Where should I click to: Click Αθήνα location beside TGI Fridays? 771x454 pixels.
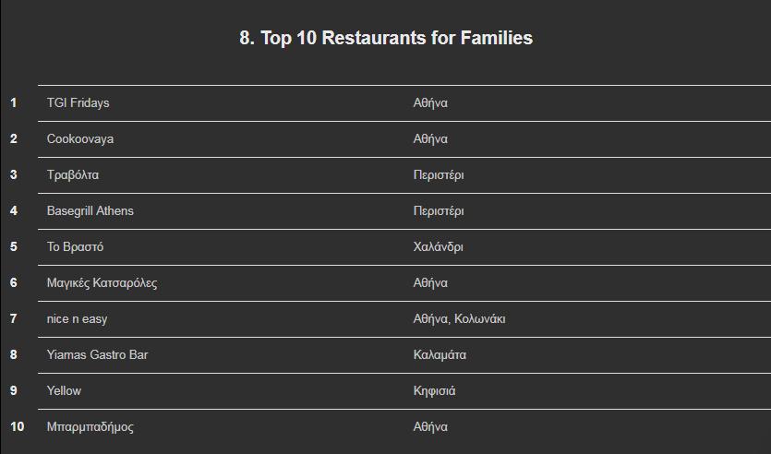(x=430, y=102)
